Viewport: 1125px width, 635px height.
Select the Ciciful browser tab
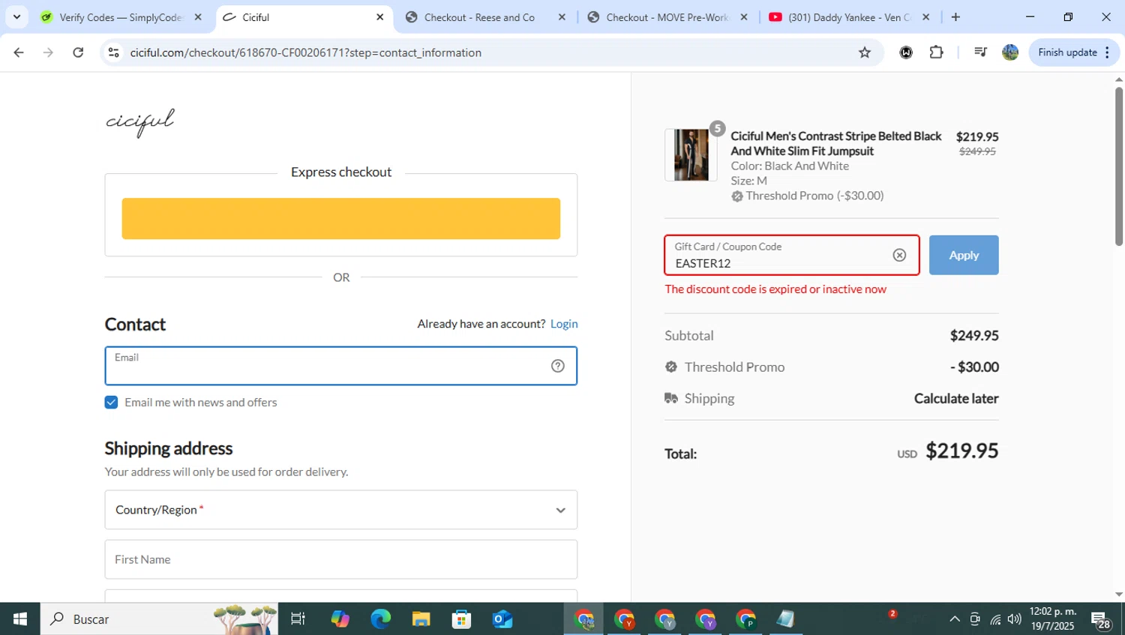pos(304,17)
